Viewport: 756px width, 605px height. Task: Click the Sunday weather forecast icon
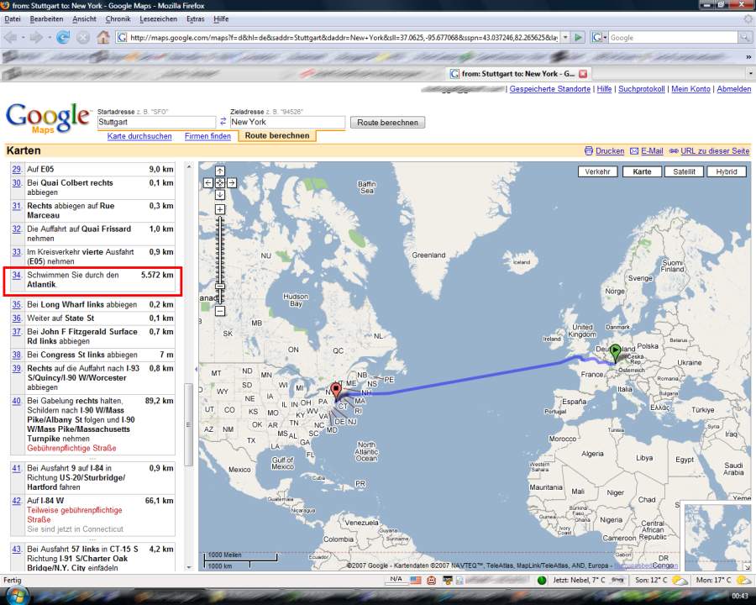[x=680, y=581]
